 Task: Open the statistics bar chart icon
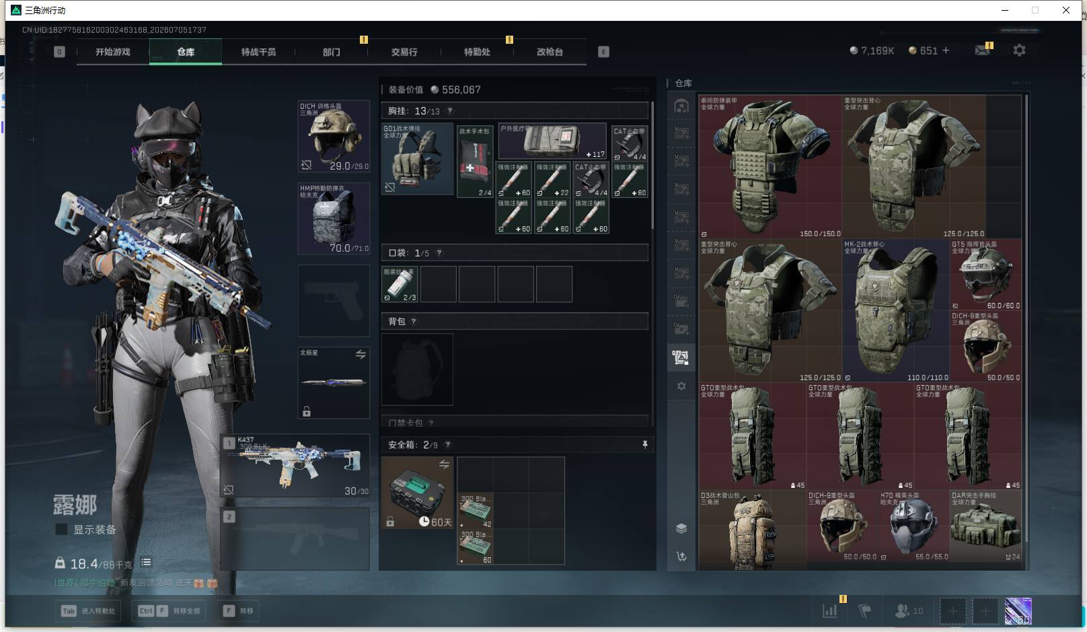pyautogui.click(x=830, y=610)
